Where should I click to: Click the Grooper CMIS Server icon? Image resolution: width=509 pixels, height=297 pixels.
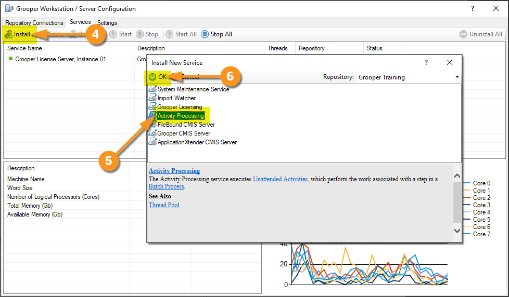[x=152, y=133]
